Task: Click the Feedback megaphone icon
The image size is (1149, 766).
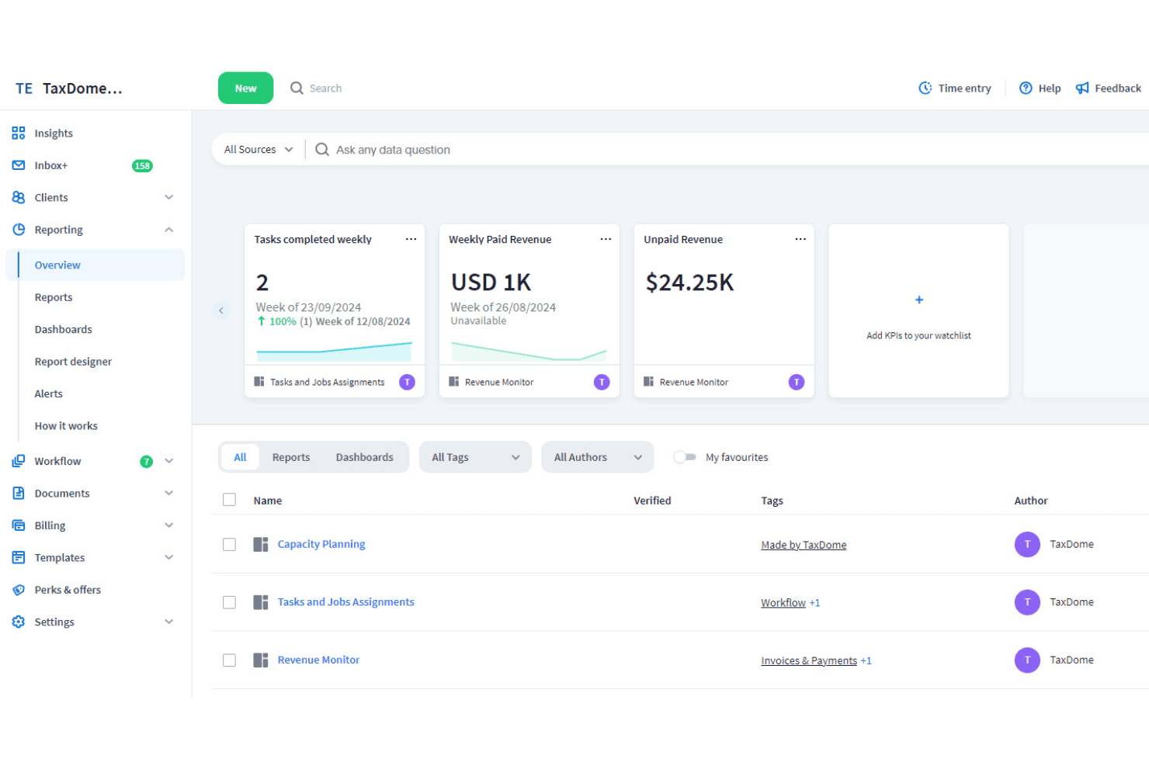Action: [x=1082, y=88]
